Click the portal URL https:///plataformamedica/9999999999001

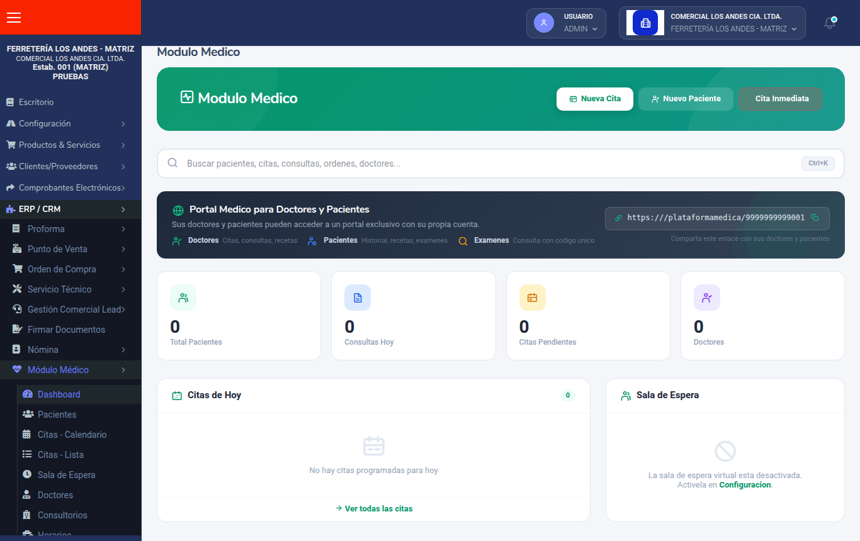[716, 218]
